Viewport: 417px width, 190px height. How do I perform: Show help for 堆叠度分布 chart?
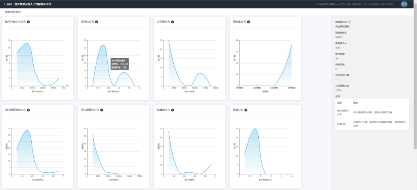(173, 110)
